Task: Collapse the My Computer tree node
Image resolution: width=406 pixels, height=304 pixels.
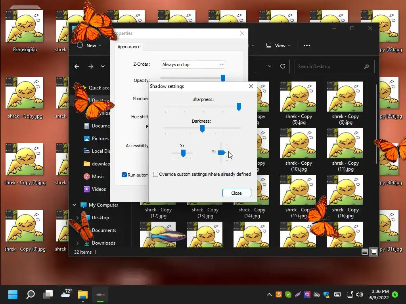Action: point(75,205)
